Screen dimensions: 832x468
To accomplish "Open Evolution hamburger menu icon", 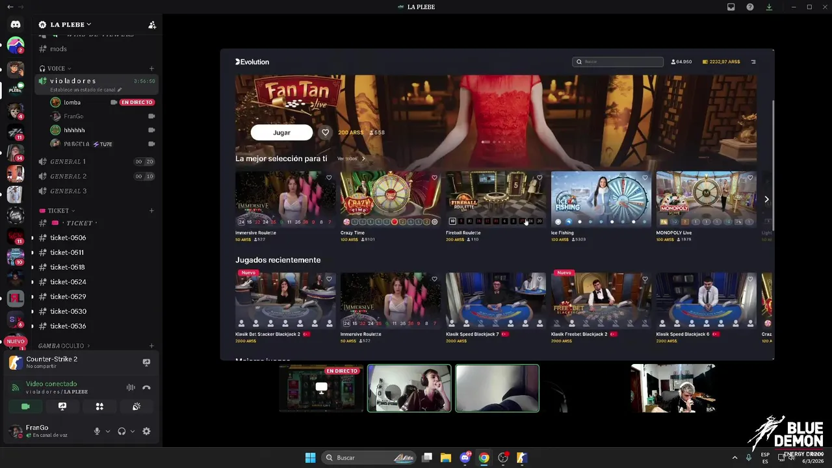I will (753, 62).
